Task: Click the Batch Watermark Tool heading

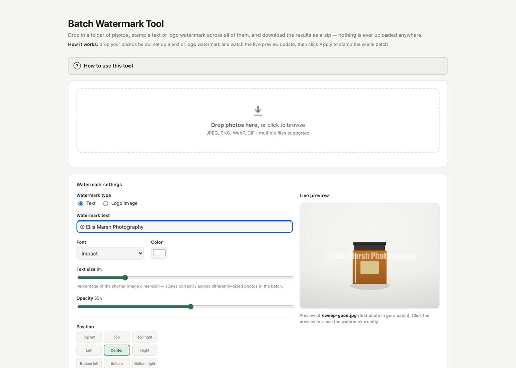Action: click(x=116, y=24)
